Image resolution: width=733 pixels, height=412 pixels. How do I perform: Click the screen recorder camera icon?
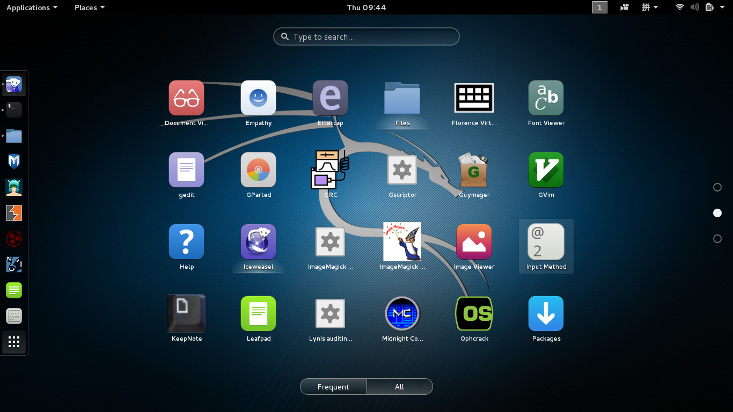pyautogui.click(x=625, y=8)
